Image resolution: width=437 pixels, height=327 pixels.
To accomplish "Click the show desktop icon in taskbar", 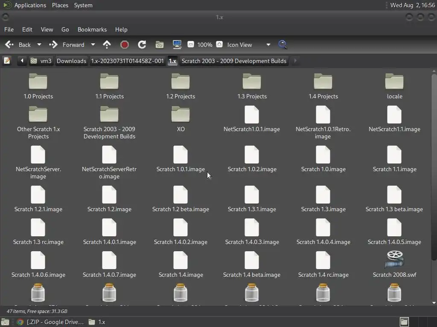I will 5,322.
